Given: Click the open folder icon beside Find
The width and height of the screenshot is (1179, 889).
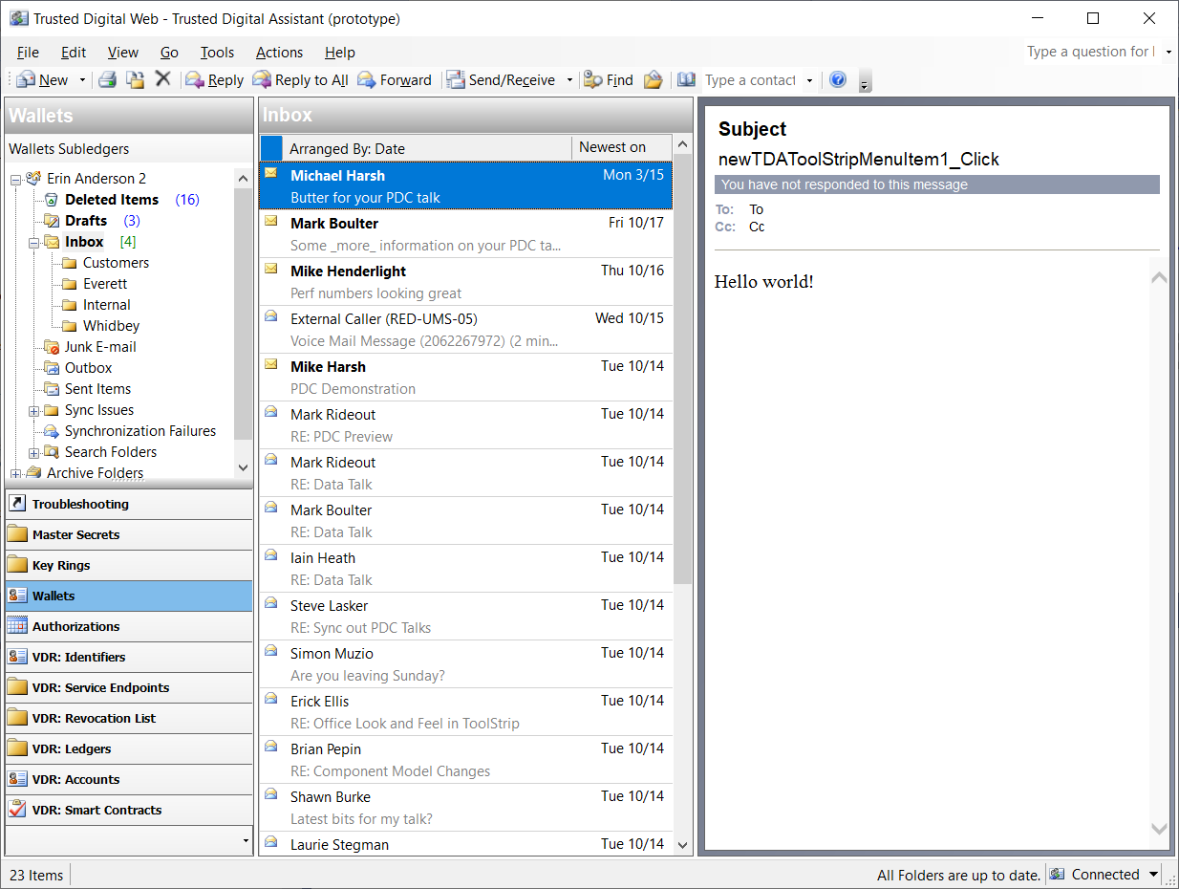Looking at the screenshot, I should click(654, 80).
